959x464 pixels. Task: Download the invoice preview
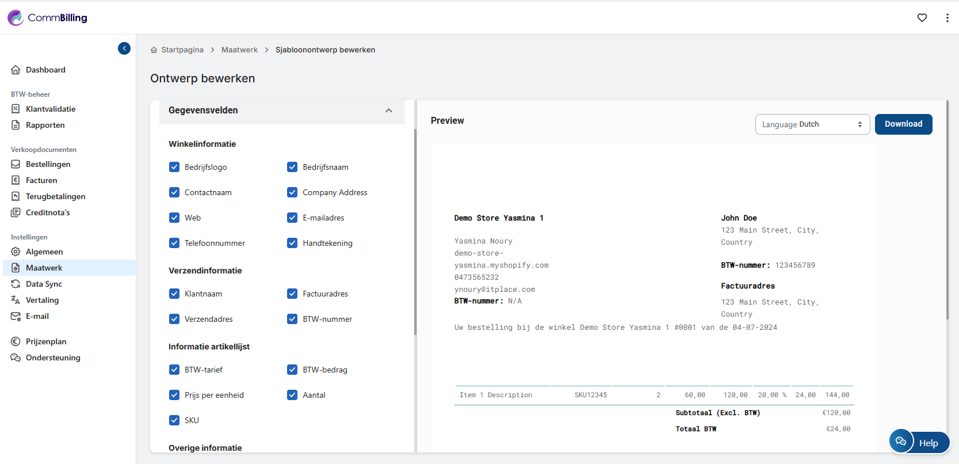(903, 124)
